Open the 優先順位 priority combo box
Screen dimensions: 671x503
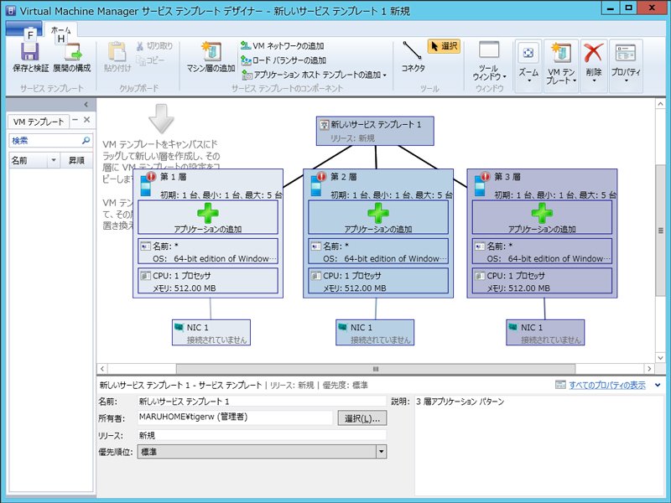point(262,452)
